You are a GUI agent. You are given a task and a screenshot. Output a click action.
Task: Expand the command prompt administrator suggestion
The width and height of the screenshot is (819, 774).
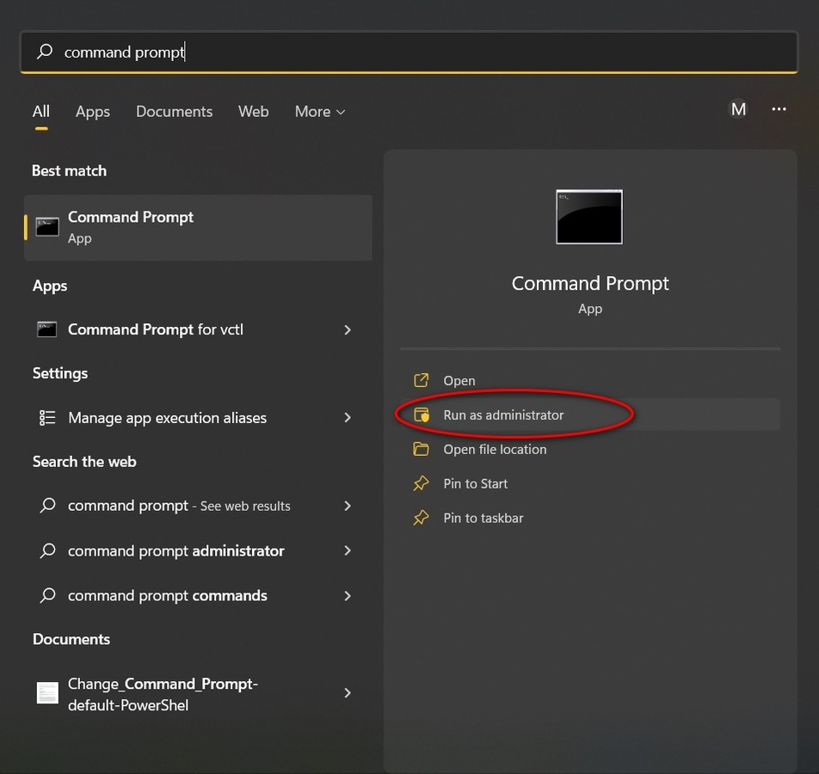[347, 550]
